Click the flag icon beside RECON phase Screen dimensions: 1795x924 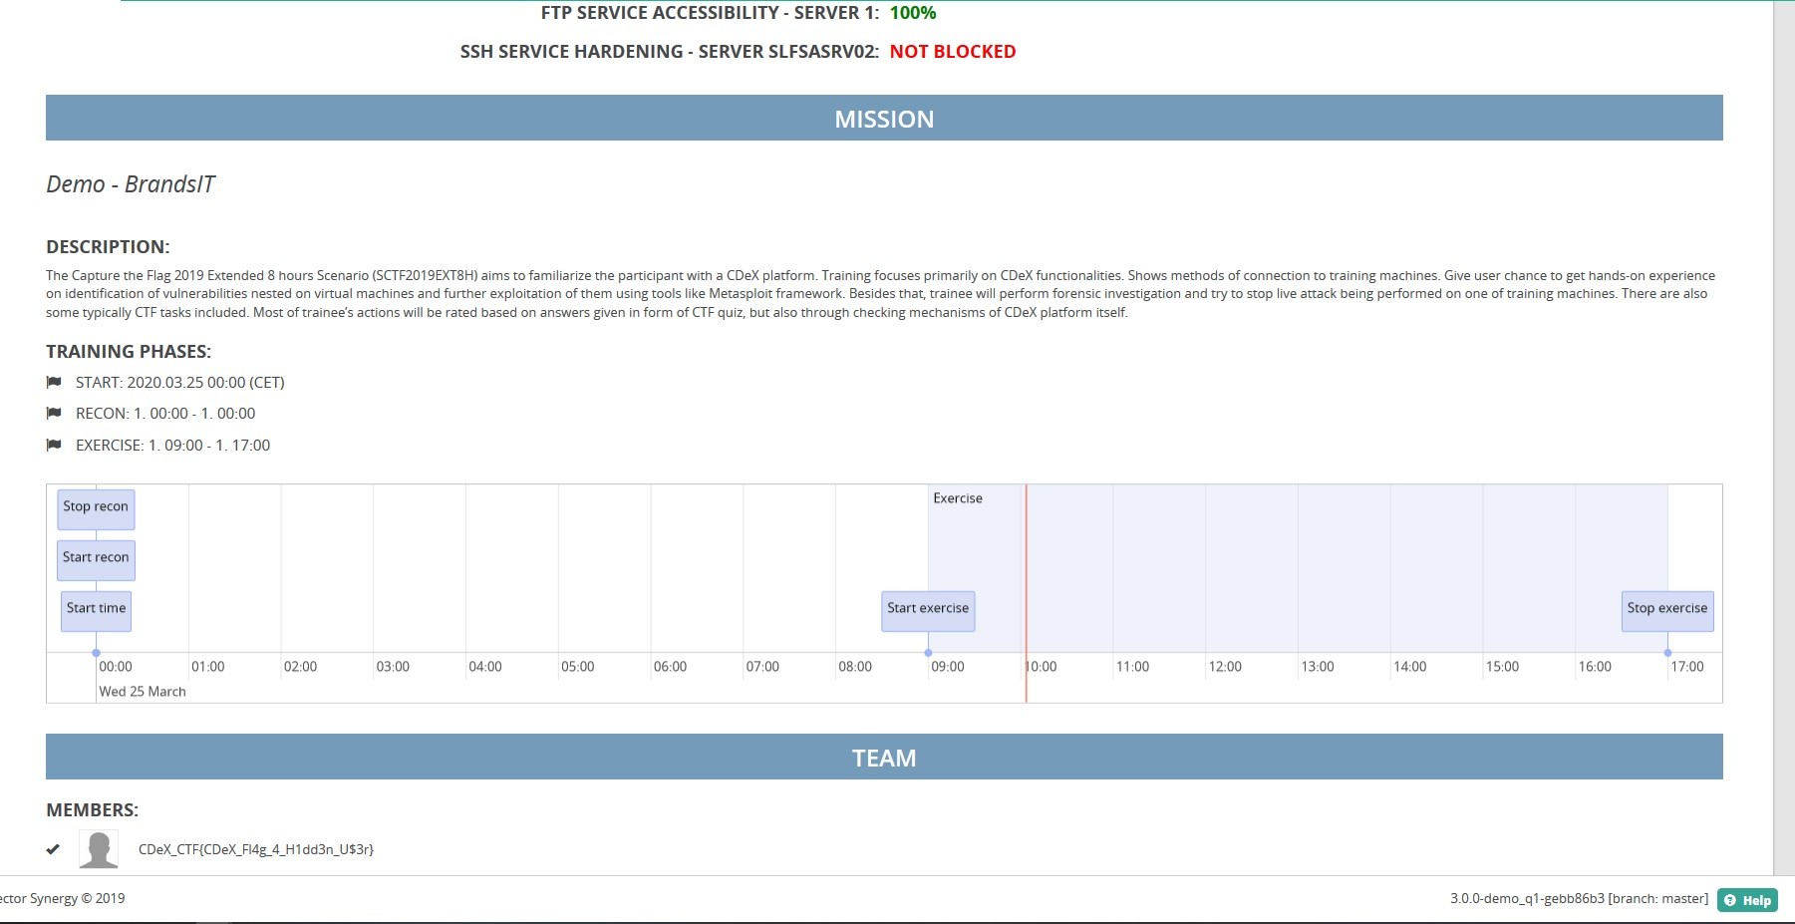[53, 413]
